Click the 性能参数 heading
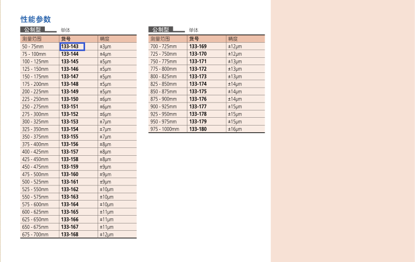The height and width of the screenshot is (262, 415). coord(35,19)
